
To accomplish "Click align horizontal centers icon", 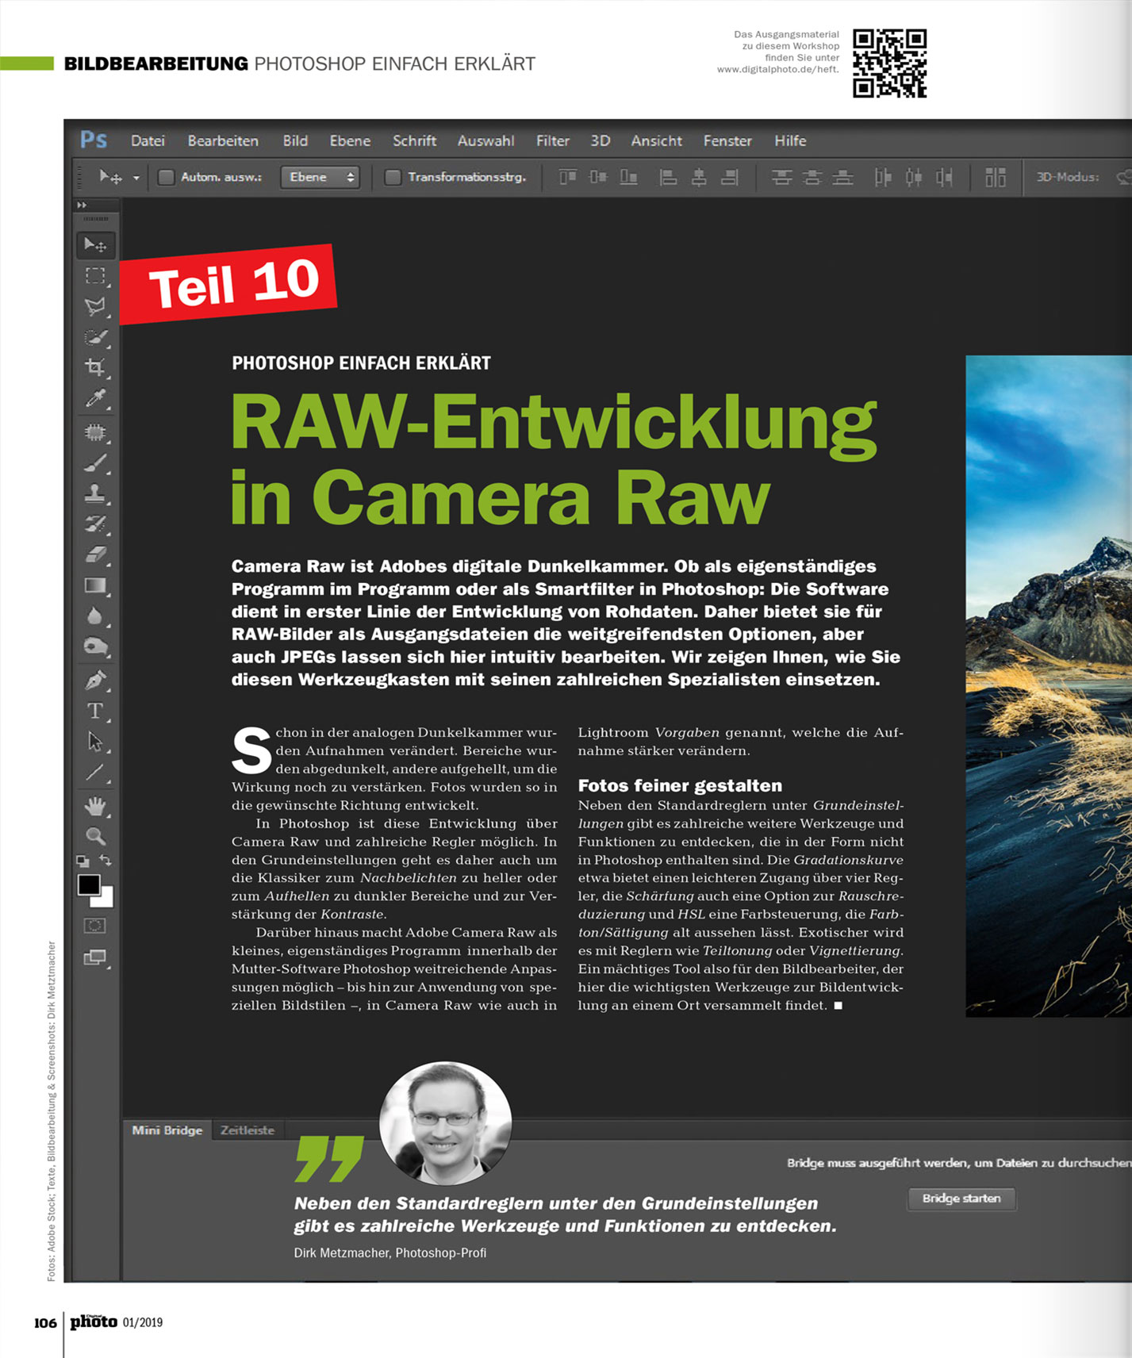I will pyautogui.click(x=699, y=177).
